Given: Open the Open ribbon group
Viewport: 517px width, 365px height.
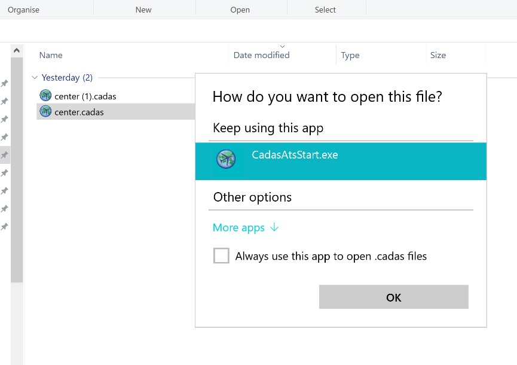Looking at the screenshot, I should pyautogui.click(x=240, y=10).
